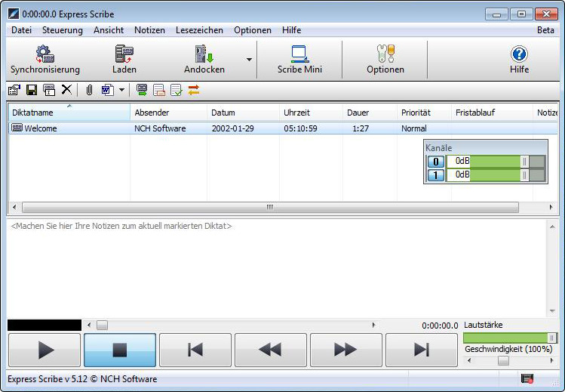Click the paperclip attachment icon

(x=89, y=90)
